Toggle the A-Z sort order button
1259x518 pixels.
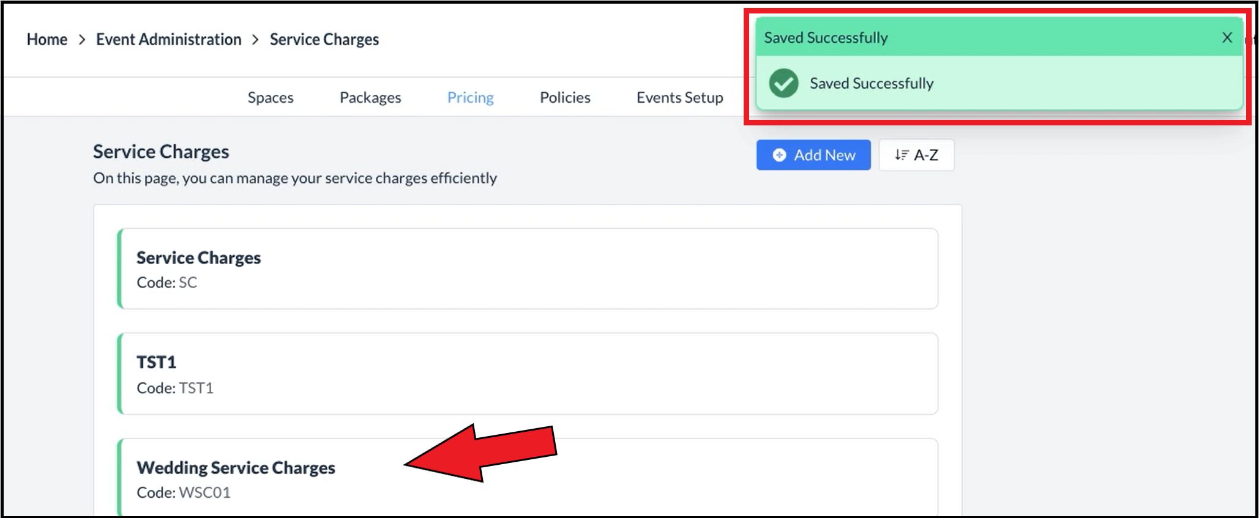916,155
